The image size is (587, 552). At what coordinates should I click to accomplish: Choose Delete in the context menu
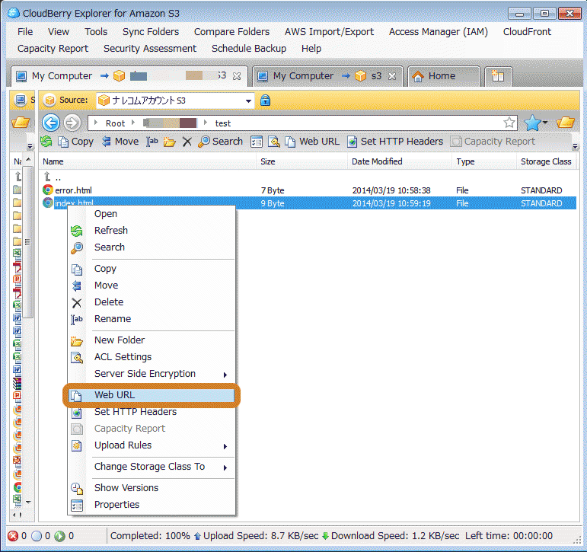tap(152, 302)
